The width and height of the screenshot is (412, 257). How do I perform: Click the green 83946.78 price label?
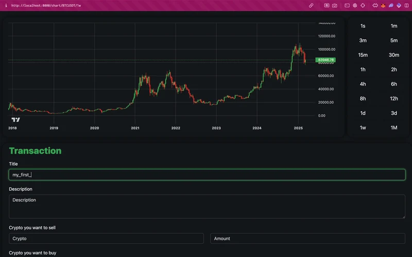325,60
